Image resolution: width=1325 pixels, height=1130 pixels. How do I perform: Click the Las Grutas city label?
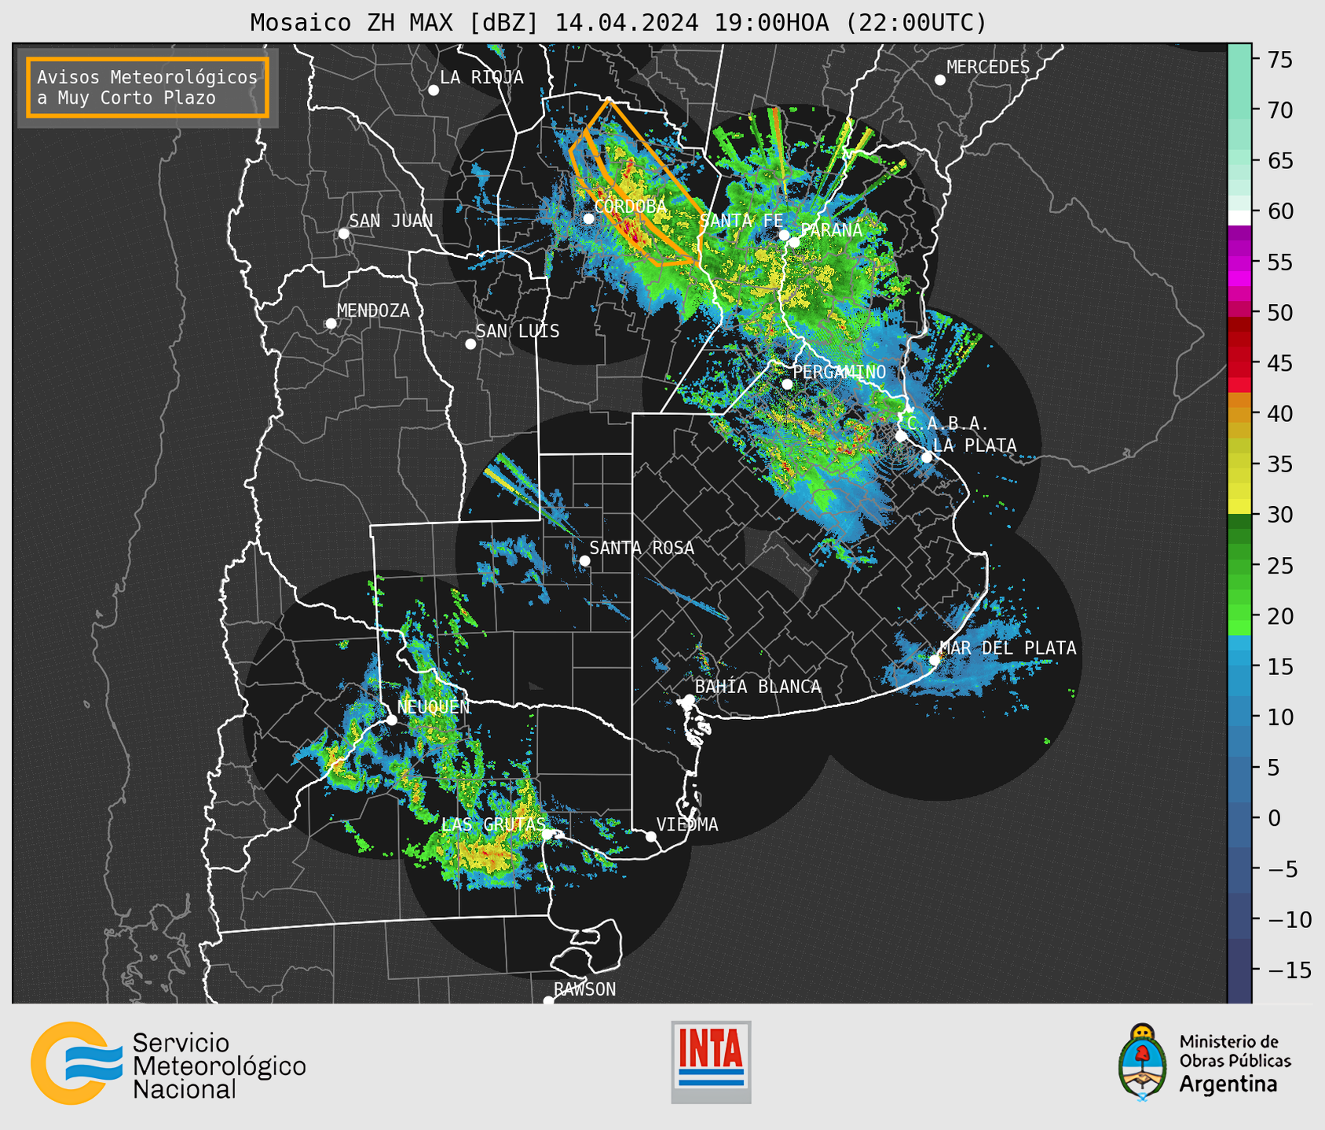pyautogui.click(x=493, y=824)
